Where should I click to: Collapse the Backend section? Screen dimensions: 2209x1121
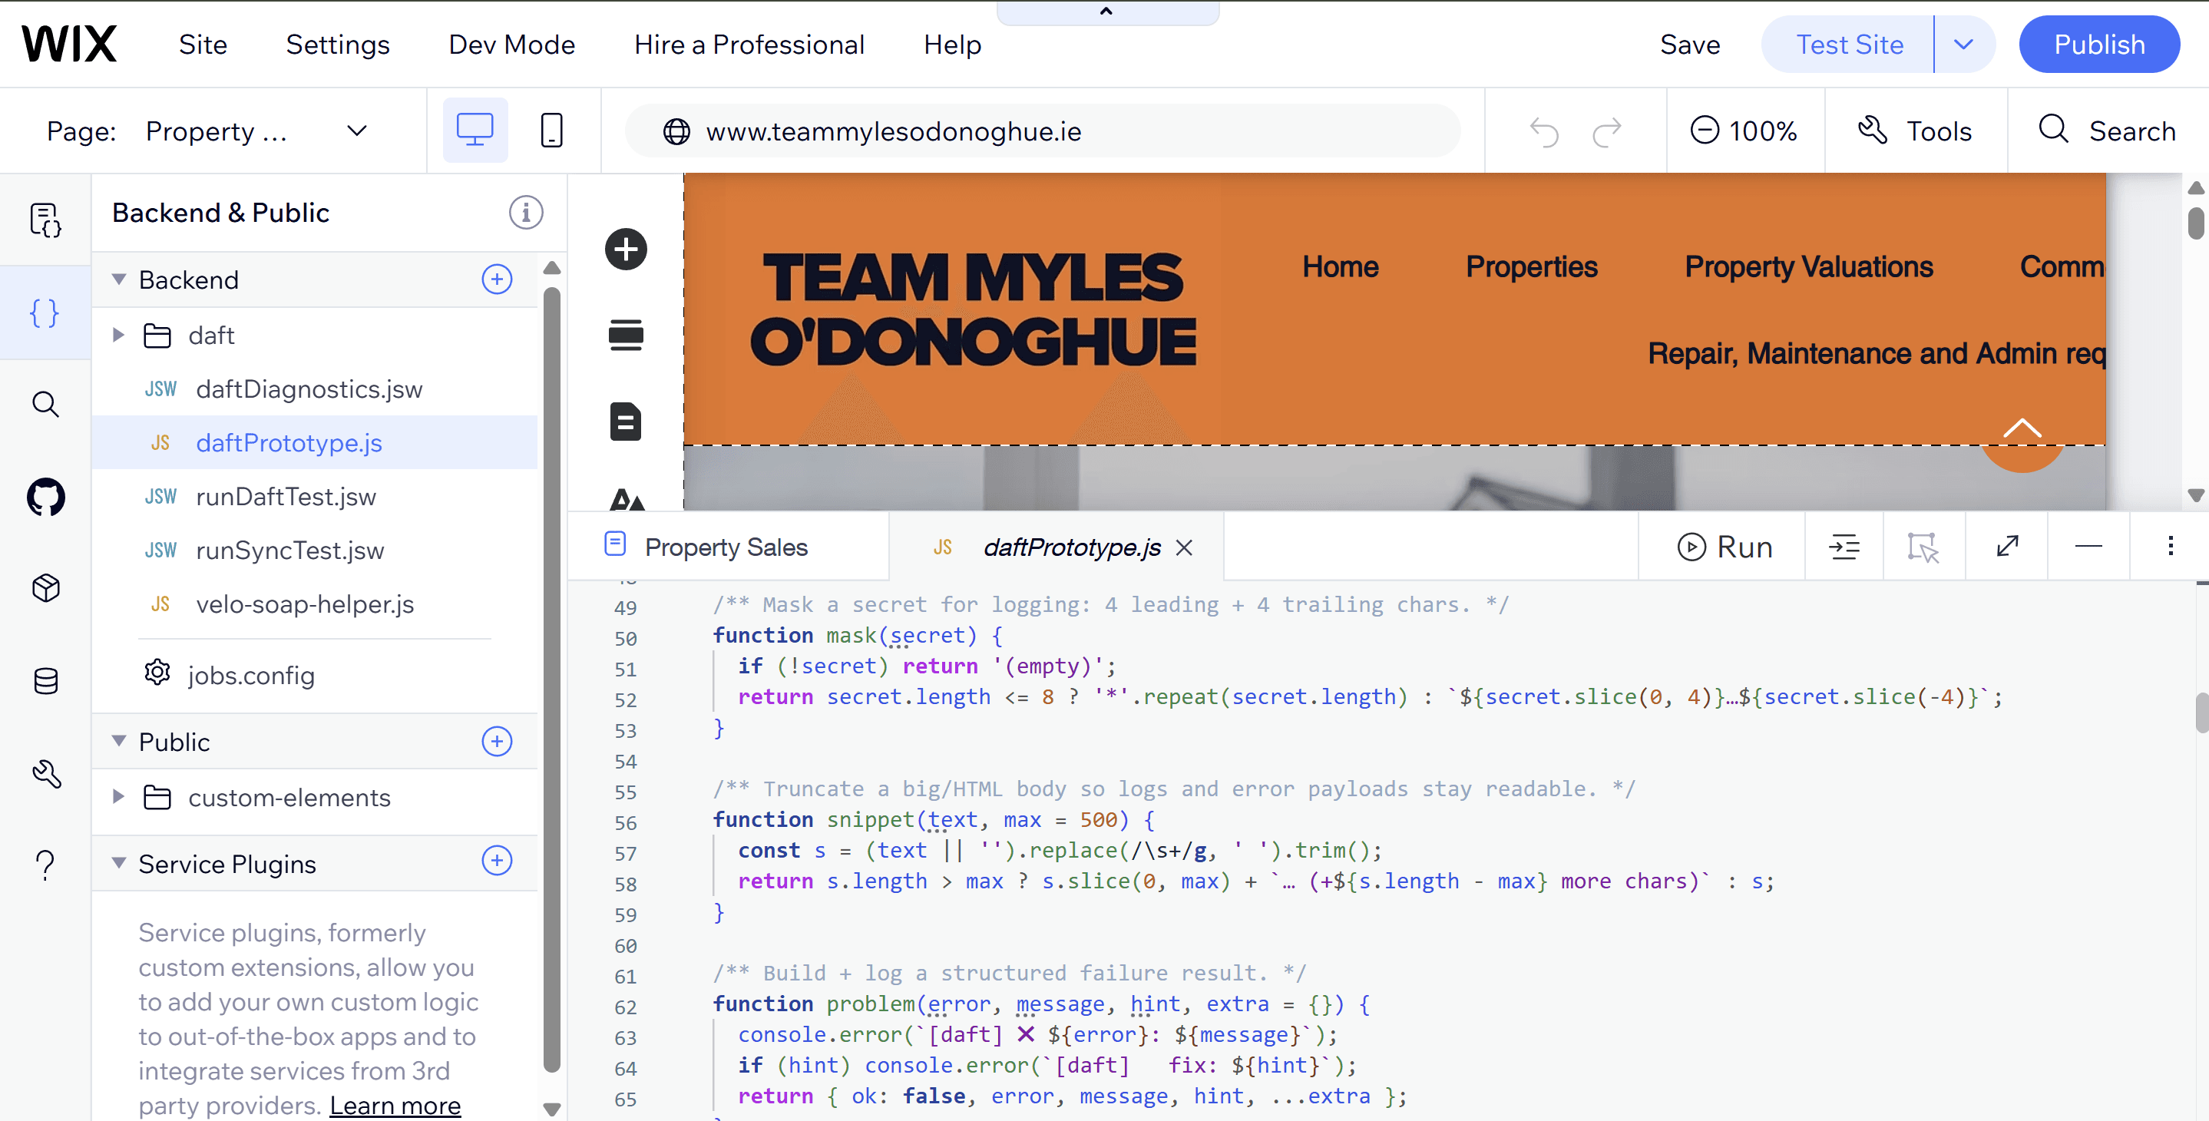click(119, 279)
